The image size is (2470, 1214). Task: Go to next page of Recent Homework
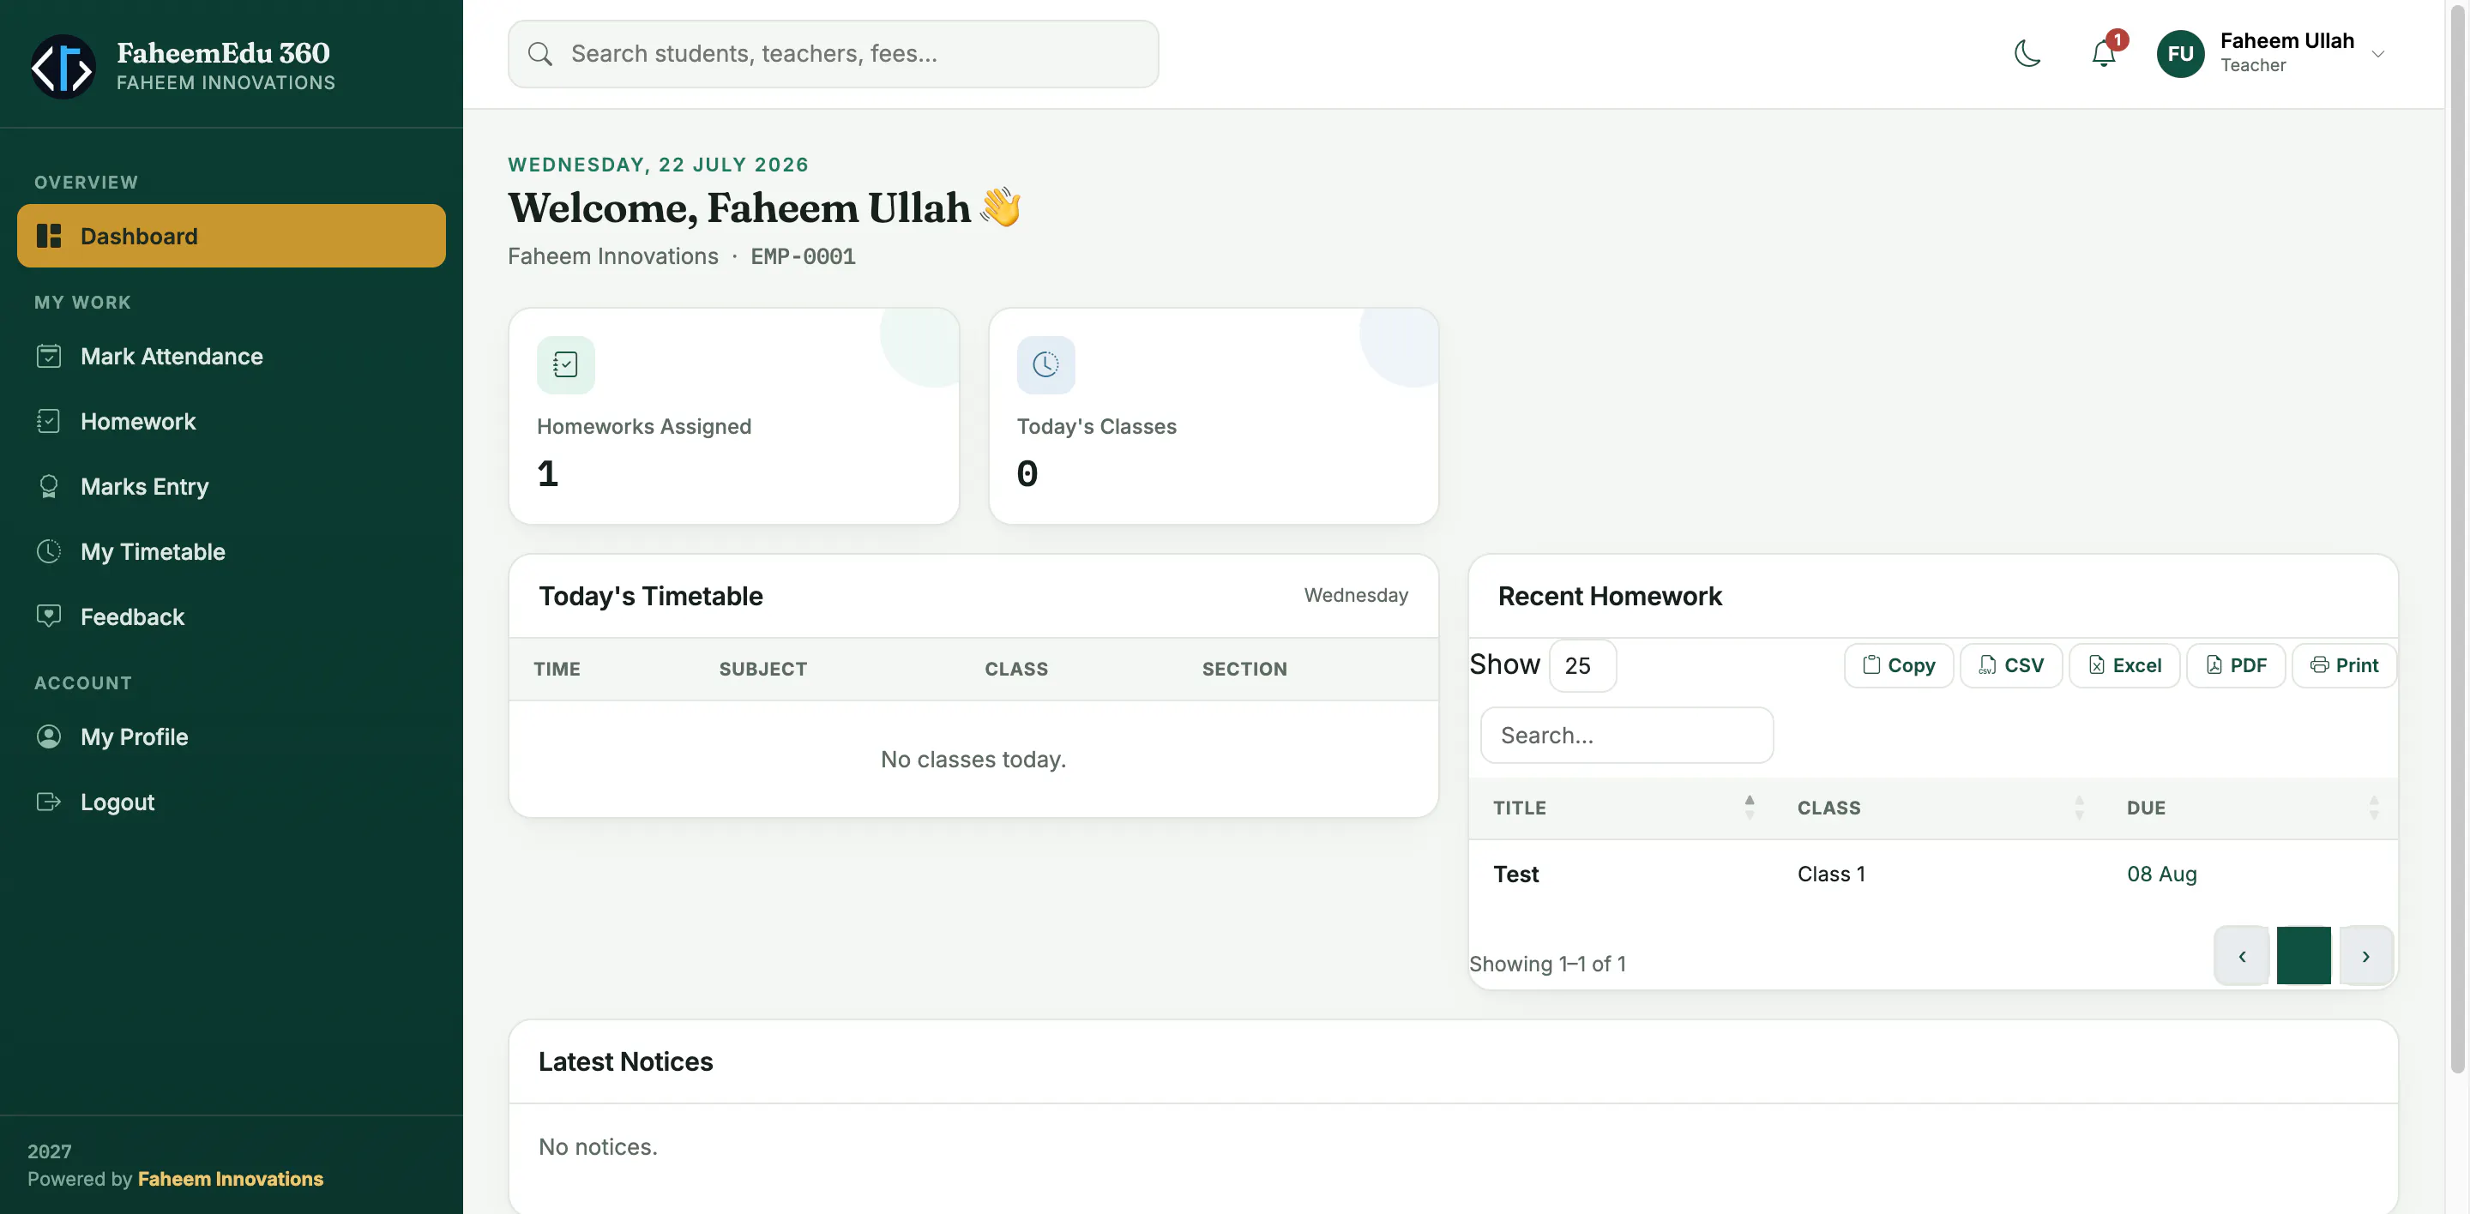(x=2365, y=955)
